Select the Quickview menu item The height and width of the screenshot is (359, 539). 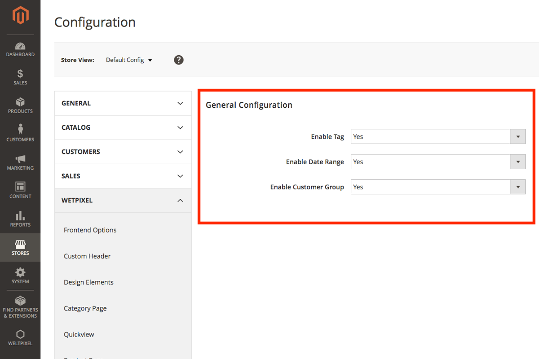point(79,334)
